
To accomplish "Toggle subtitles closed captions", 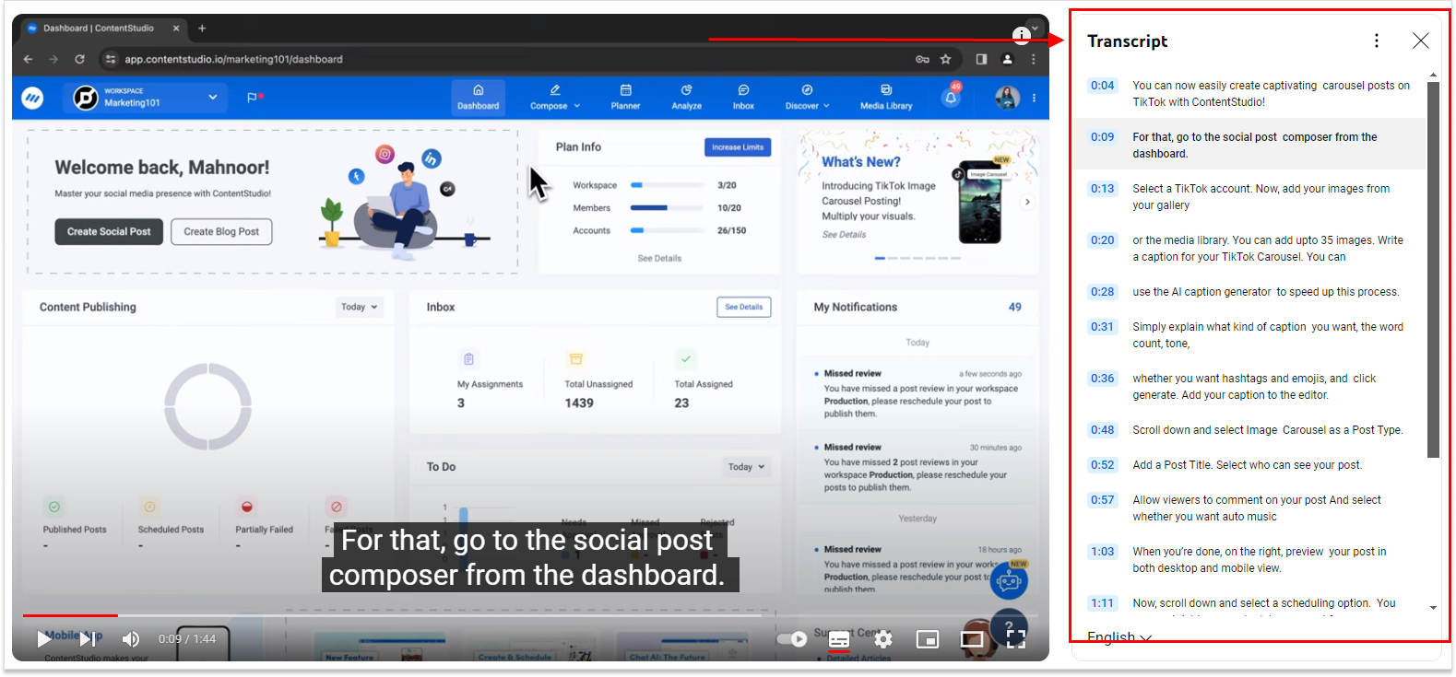I will (839, 639).
